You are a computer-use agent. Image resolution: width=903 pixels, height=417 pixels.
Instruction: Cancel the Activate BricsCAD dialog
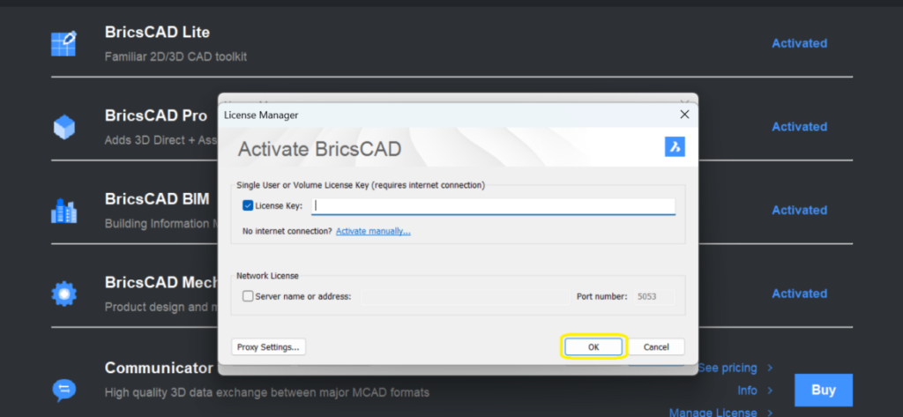(x=656, y=346)
